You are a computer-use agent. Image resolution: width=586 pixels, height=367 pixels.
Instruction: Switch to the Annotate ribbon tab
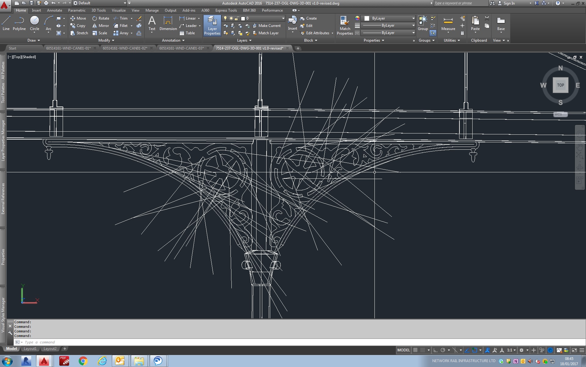point(54,10)
